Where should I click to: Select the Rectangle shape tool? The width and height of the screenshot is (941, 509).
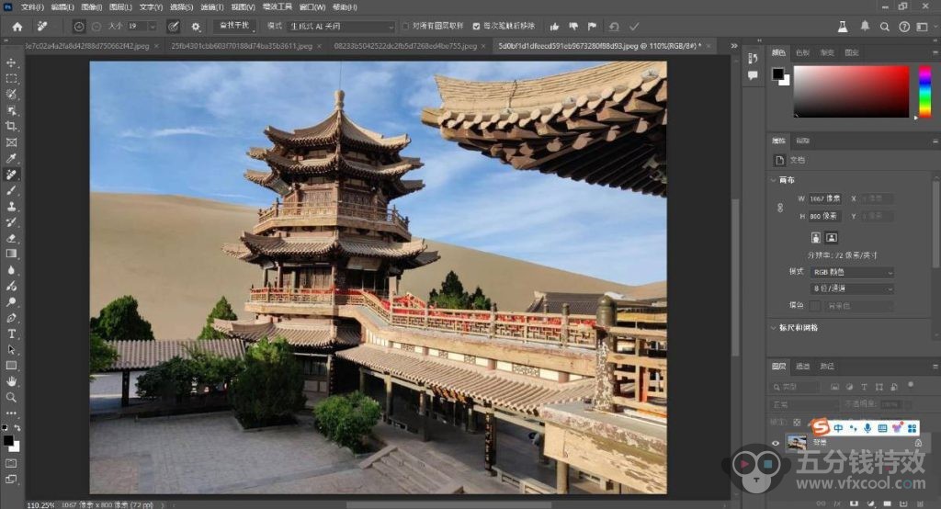(11, 365)
